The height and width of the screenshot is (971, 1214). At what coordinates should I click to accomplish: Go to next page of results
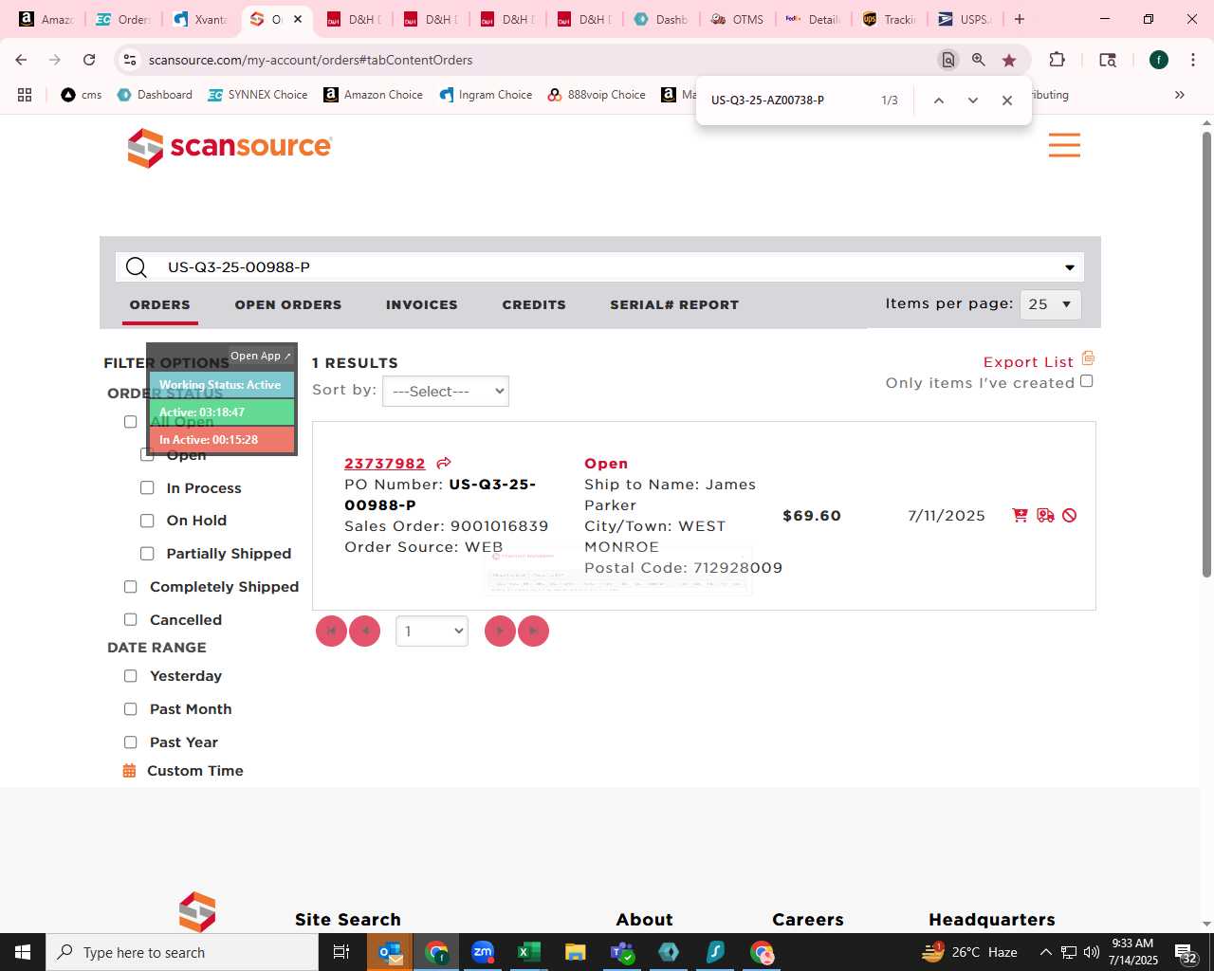point(500,631)
